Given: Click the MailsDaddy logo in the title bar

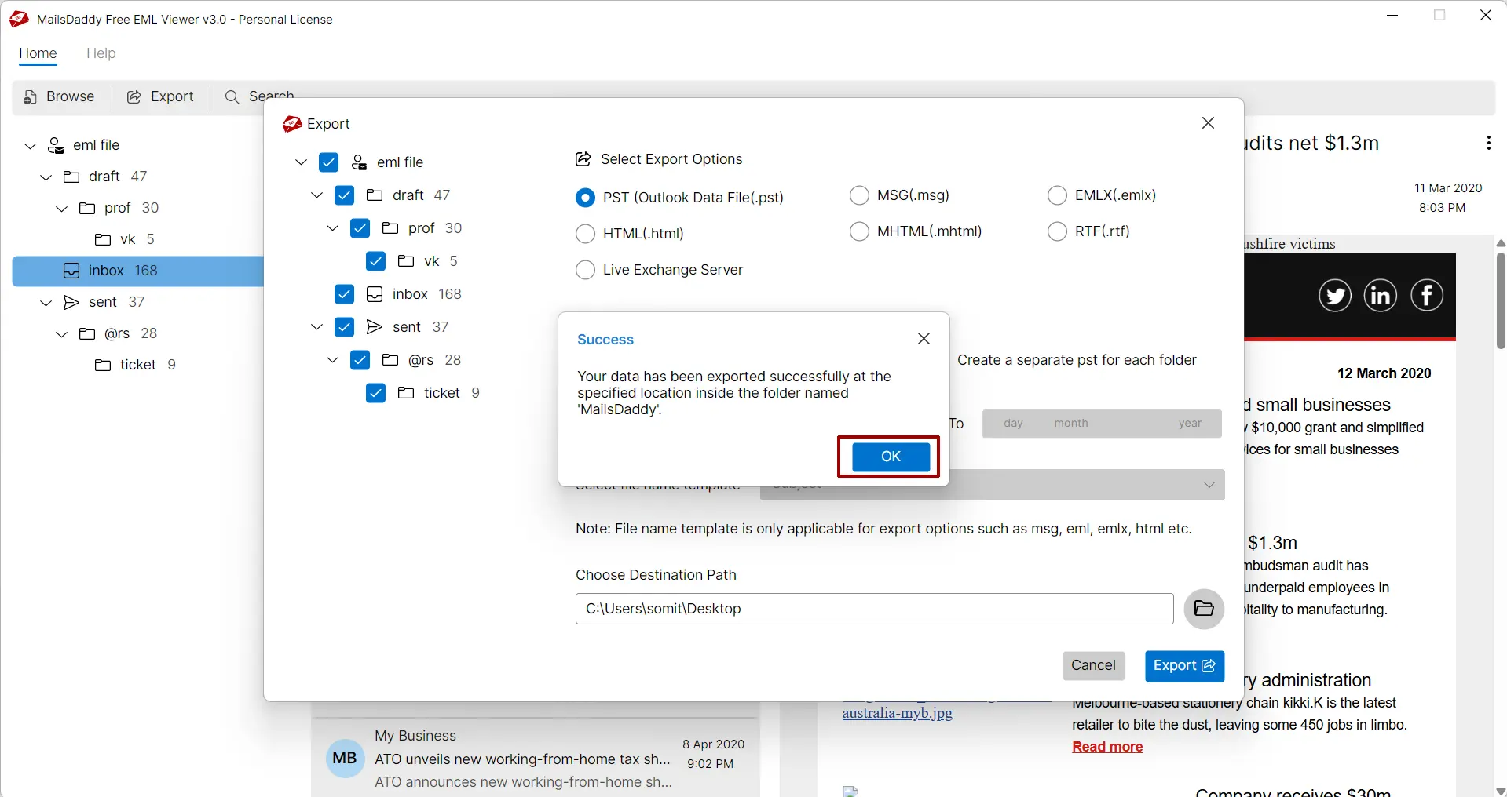Looking at the screenshot, I should (17, 19).
